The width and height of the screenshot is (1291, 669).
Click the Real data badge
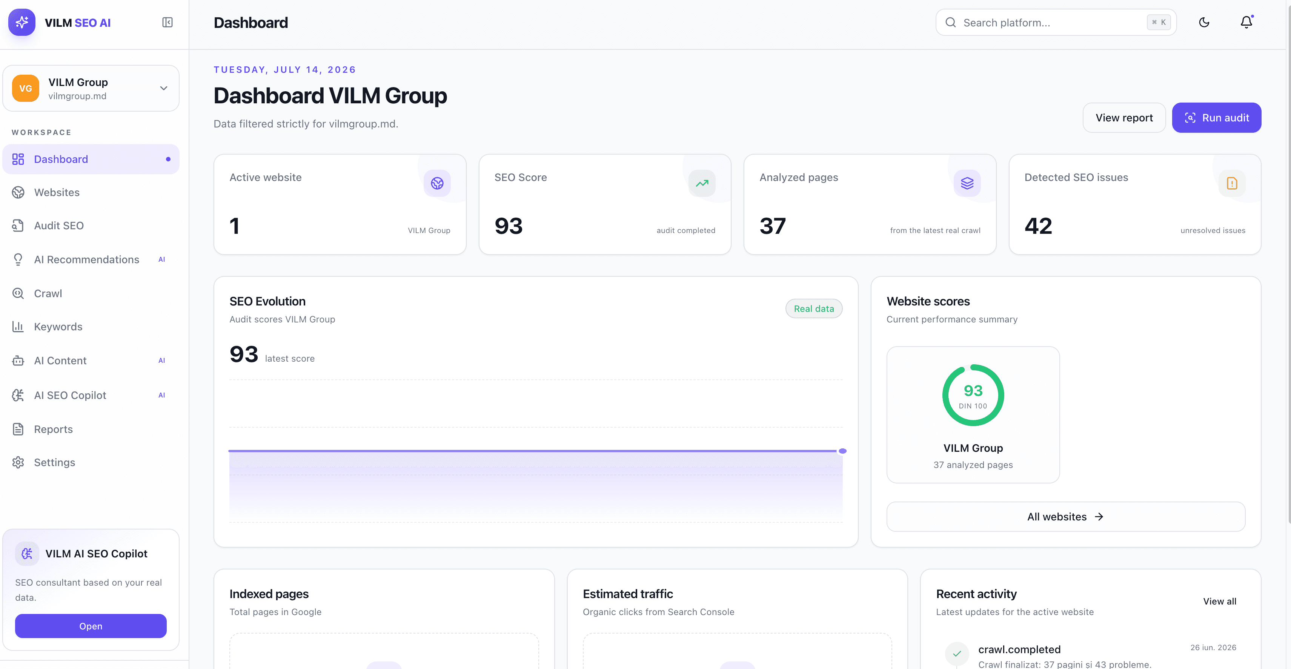[814, 309]
